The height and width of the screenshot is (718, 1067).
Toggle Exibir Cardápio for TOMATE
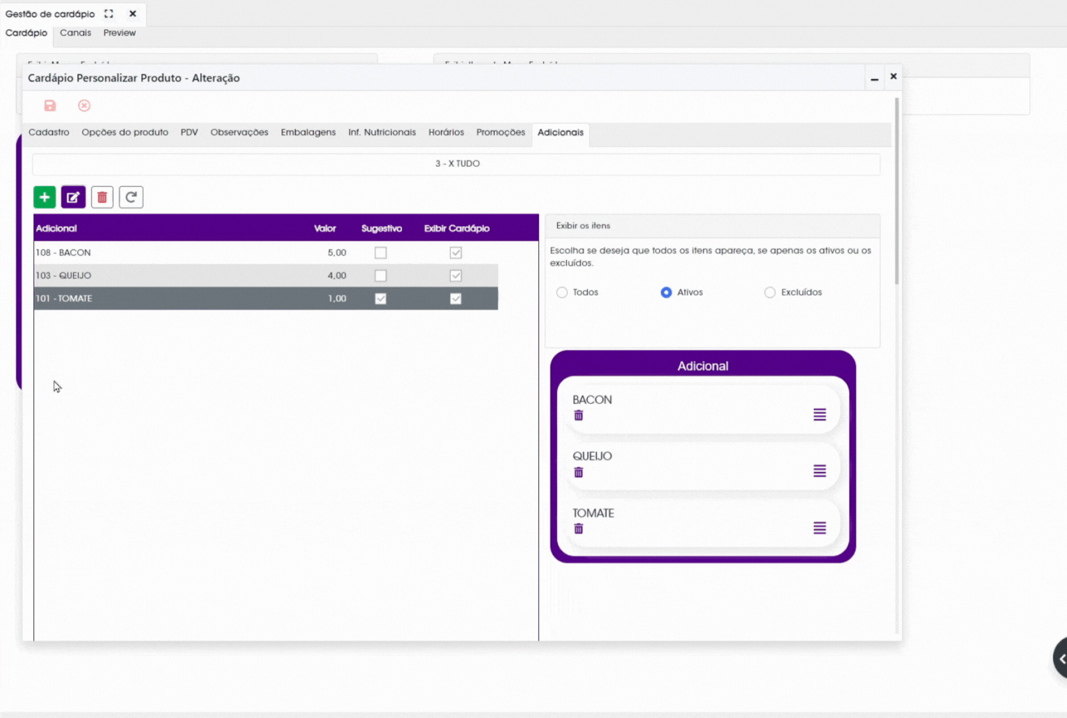[456, 299]
